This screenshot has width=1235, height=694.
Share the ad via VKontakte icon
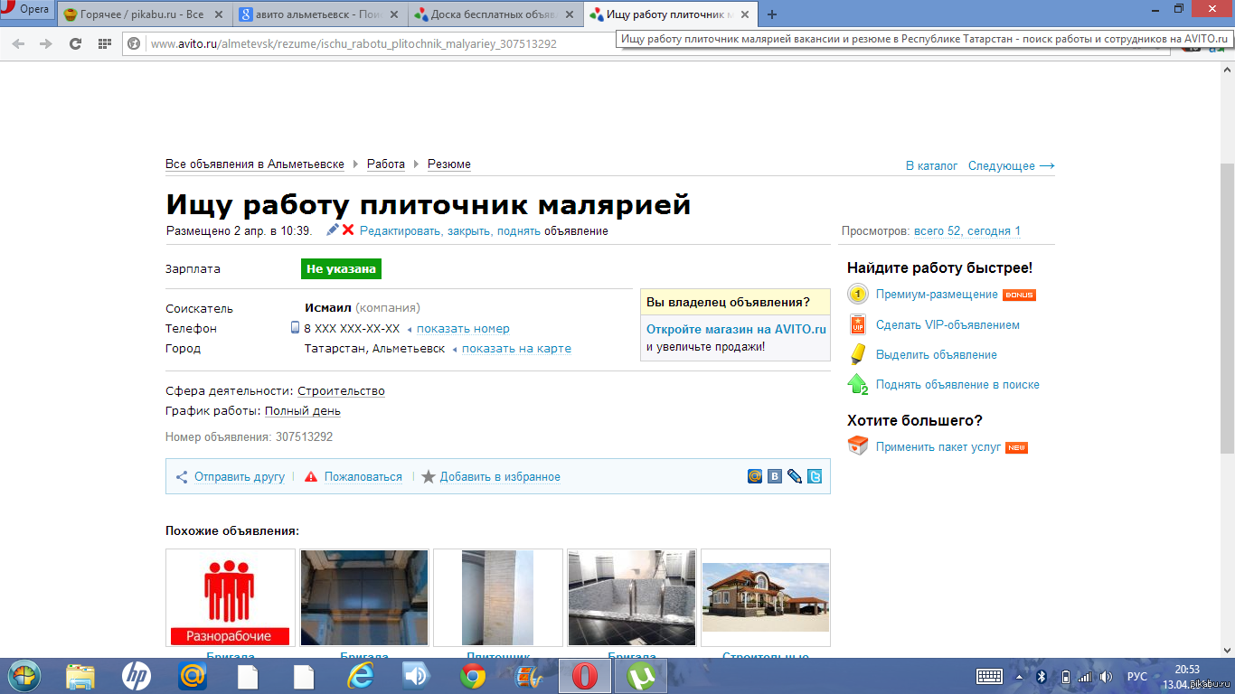coord(775,476)
